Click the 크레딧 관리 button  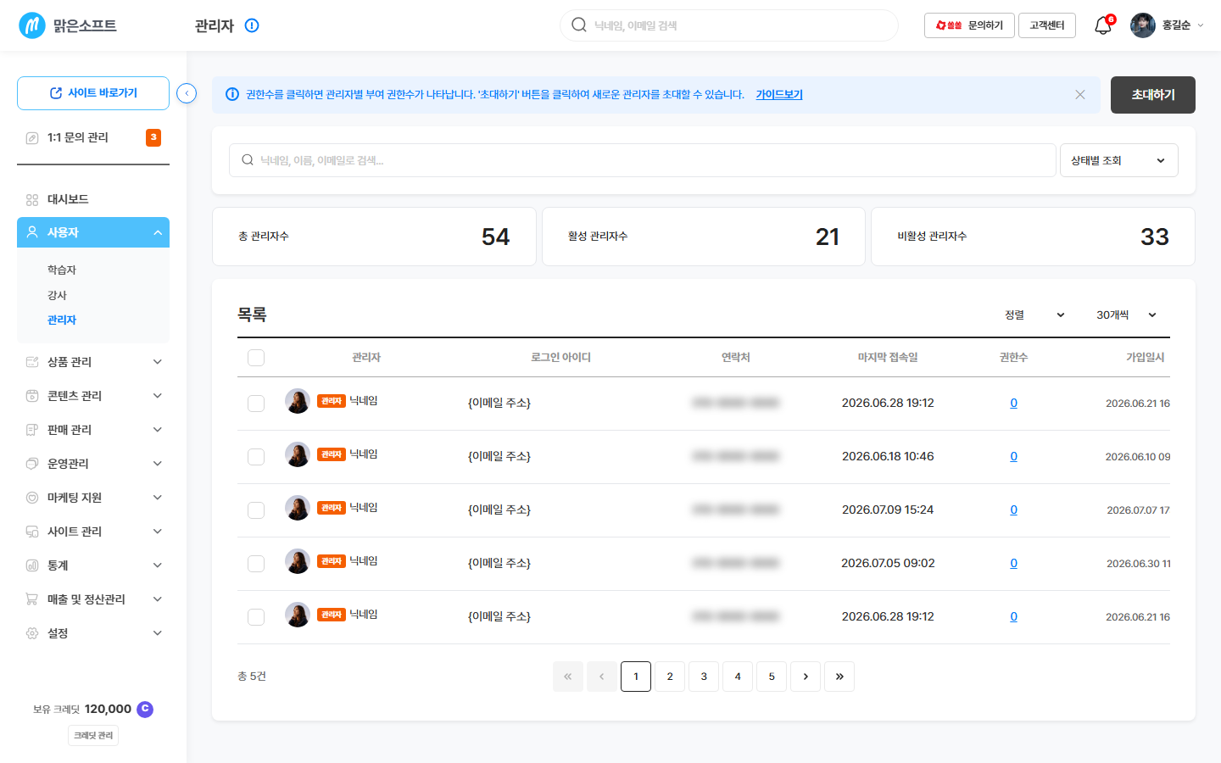click(x=93, y=735)
